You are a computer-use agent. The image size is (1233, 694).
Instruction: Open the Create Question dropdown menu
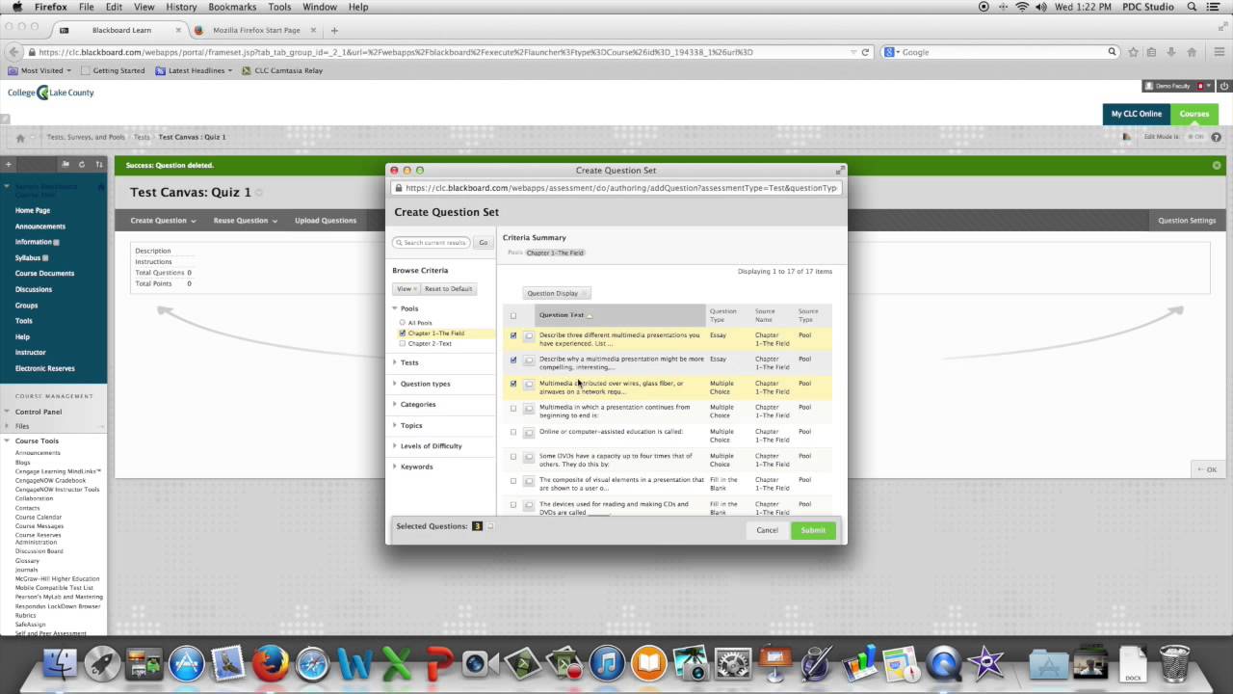[x=163, y=221]
